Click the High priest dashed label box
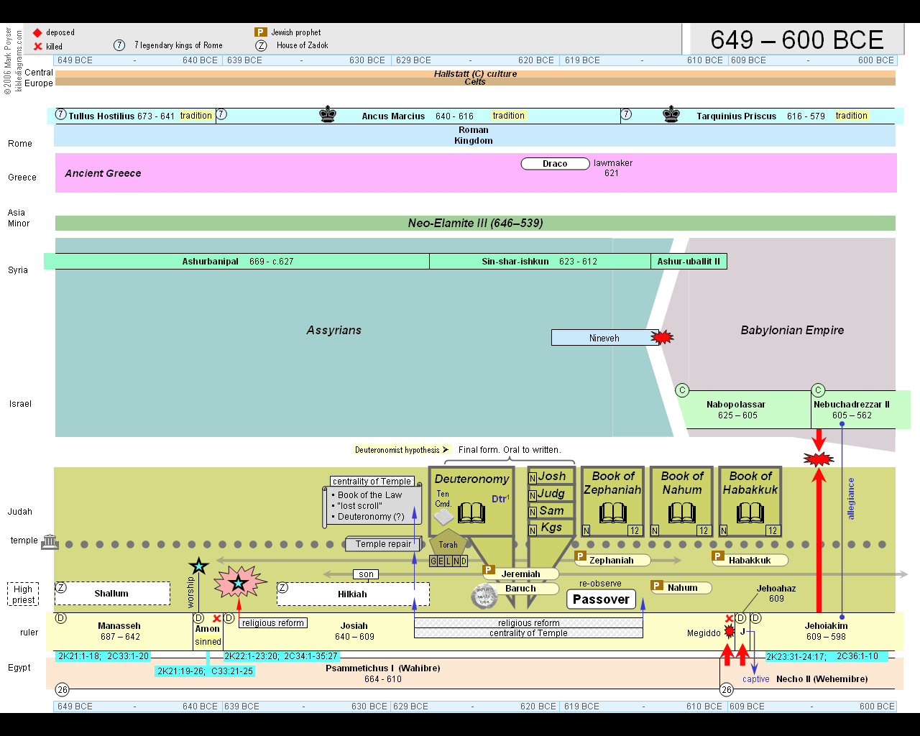Screen dimensions: 920x736 23,594
